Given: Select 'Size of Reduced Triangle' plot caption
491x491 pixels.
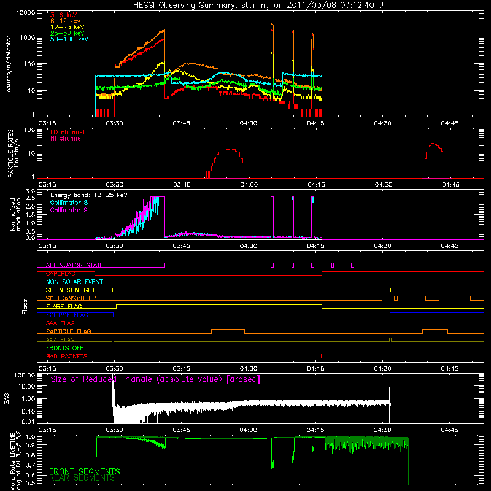Looking at the screenshot, I should point(155,379).
